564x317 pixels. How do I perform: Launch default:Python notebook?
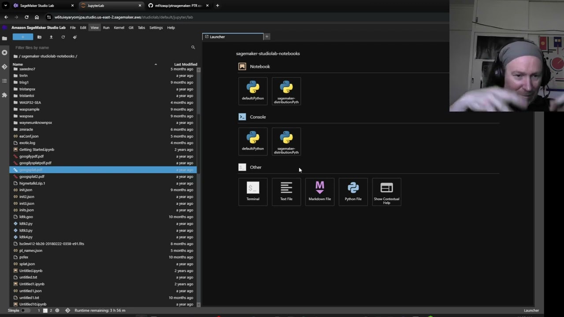click(x=253, y=91)
